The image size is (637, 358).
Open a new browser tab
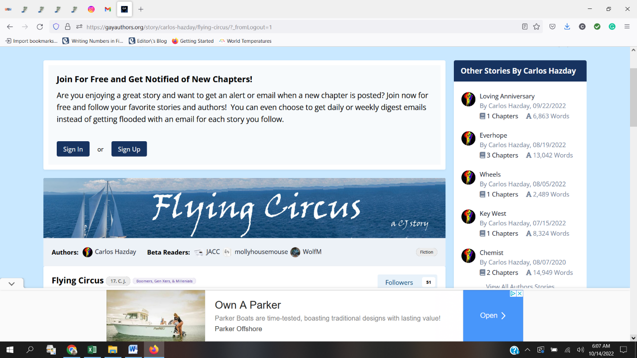pos(141,9)
